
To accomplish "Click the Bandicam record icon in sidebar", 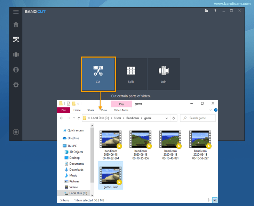I will (x=16, y=132).
